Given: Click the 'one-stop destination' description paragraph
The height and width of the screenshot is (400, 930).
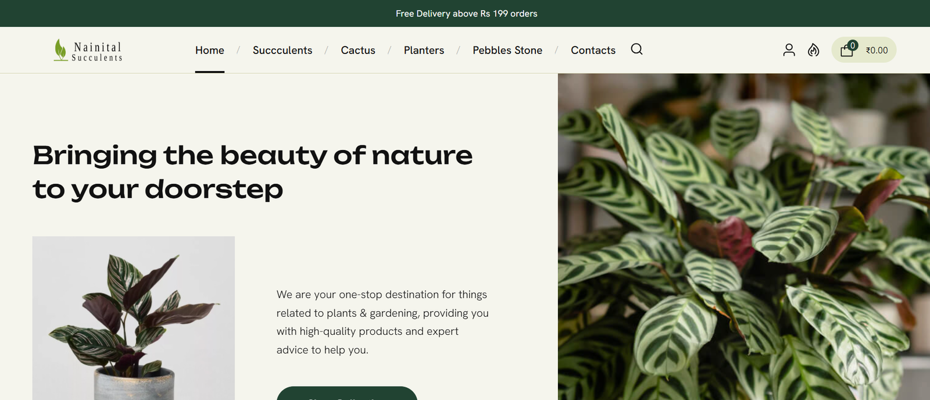Looking at the screenshot, I should pos(382,322).
